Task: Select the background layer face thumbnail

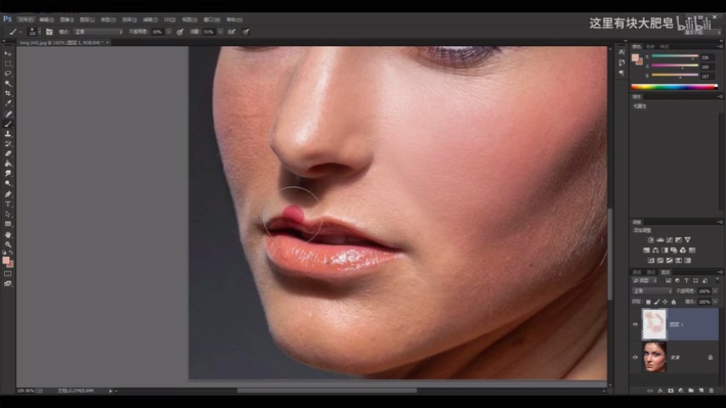Action: click(654, 356)
